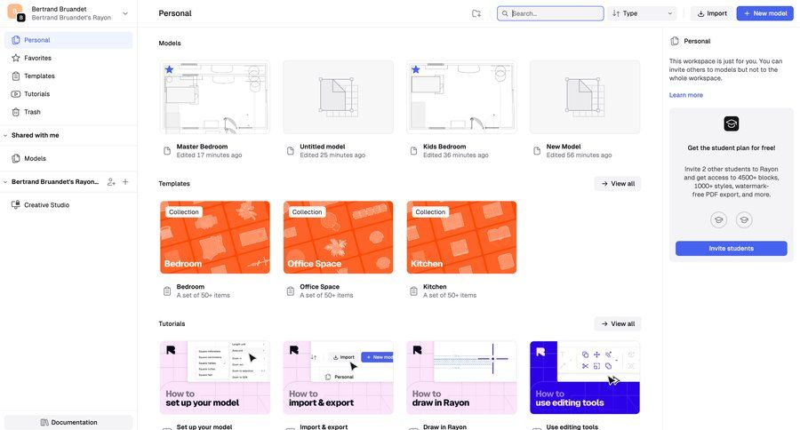Screen dimensions: 800x430
Task: Open Creative Studio in the sidebar
Action: pos(68,205)
